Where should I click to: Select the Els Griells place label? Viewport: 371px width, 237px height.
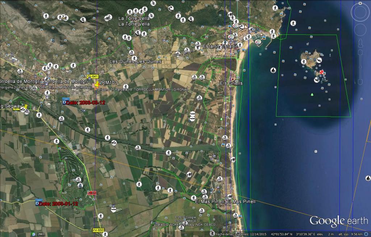(232, 83)
